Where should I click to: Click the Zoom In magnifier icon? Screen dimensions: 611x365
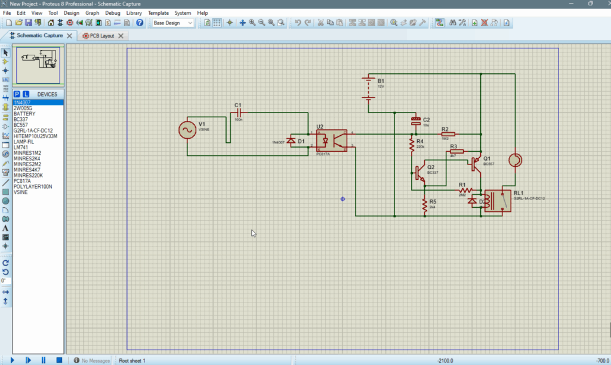[252, 23]
